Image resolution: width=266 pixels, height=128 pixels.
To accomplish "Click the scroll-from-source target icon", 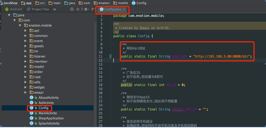I will (x=72, y=9).
